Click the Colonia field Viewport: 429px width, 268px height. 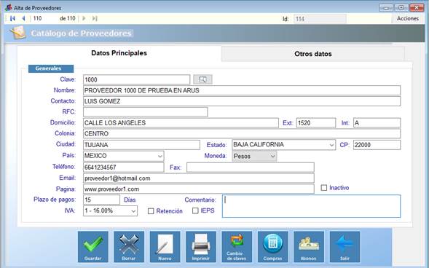point(242,134)
